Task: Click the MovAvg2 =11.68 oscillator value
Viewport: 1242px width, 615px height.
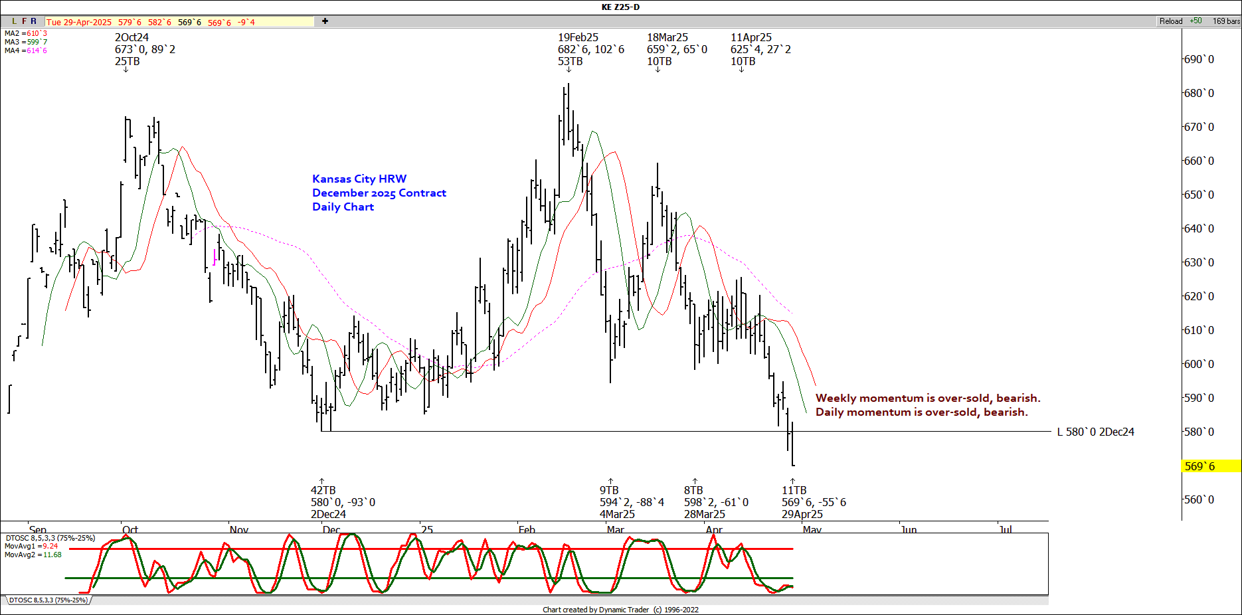Action: click(x=33, y=555)
